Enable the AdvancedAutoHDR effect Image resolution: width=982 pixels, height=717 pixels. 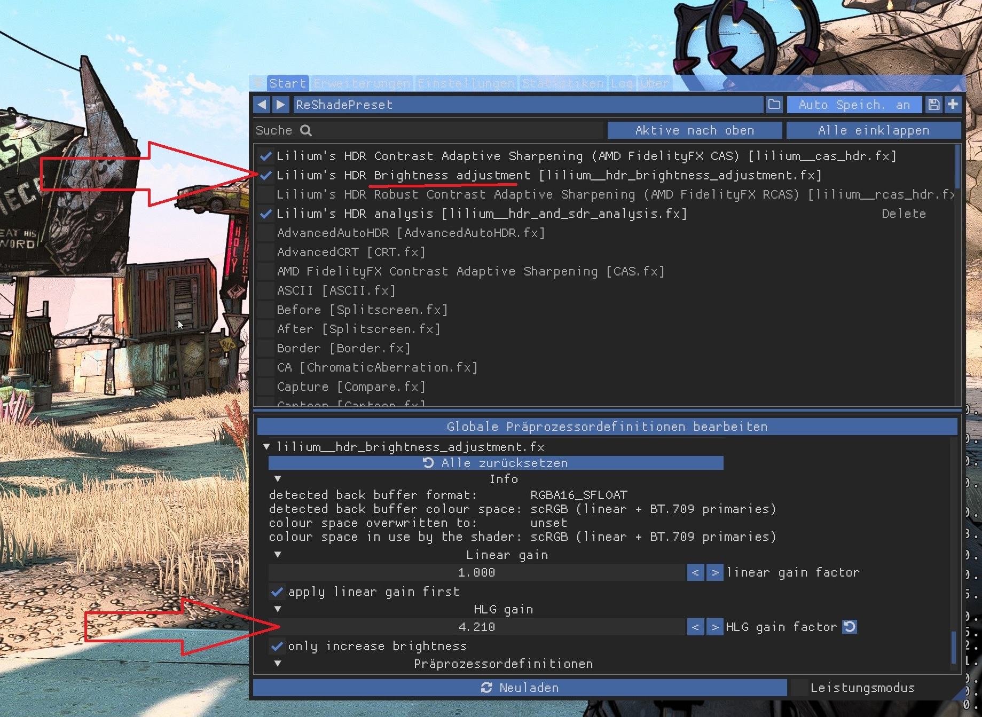pos(265,233)
